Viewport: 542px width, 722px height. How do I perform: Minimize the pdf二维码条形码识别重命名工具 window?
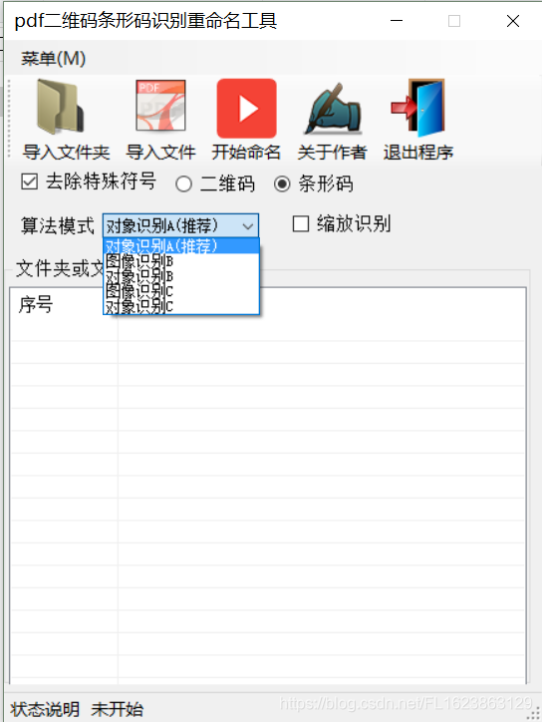click(397, 21)
